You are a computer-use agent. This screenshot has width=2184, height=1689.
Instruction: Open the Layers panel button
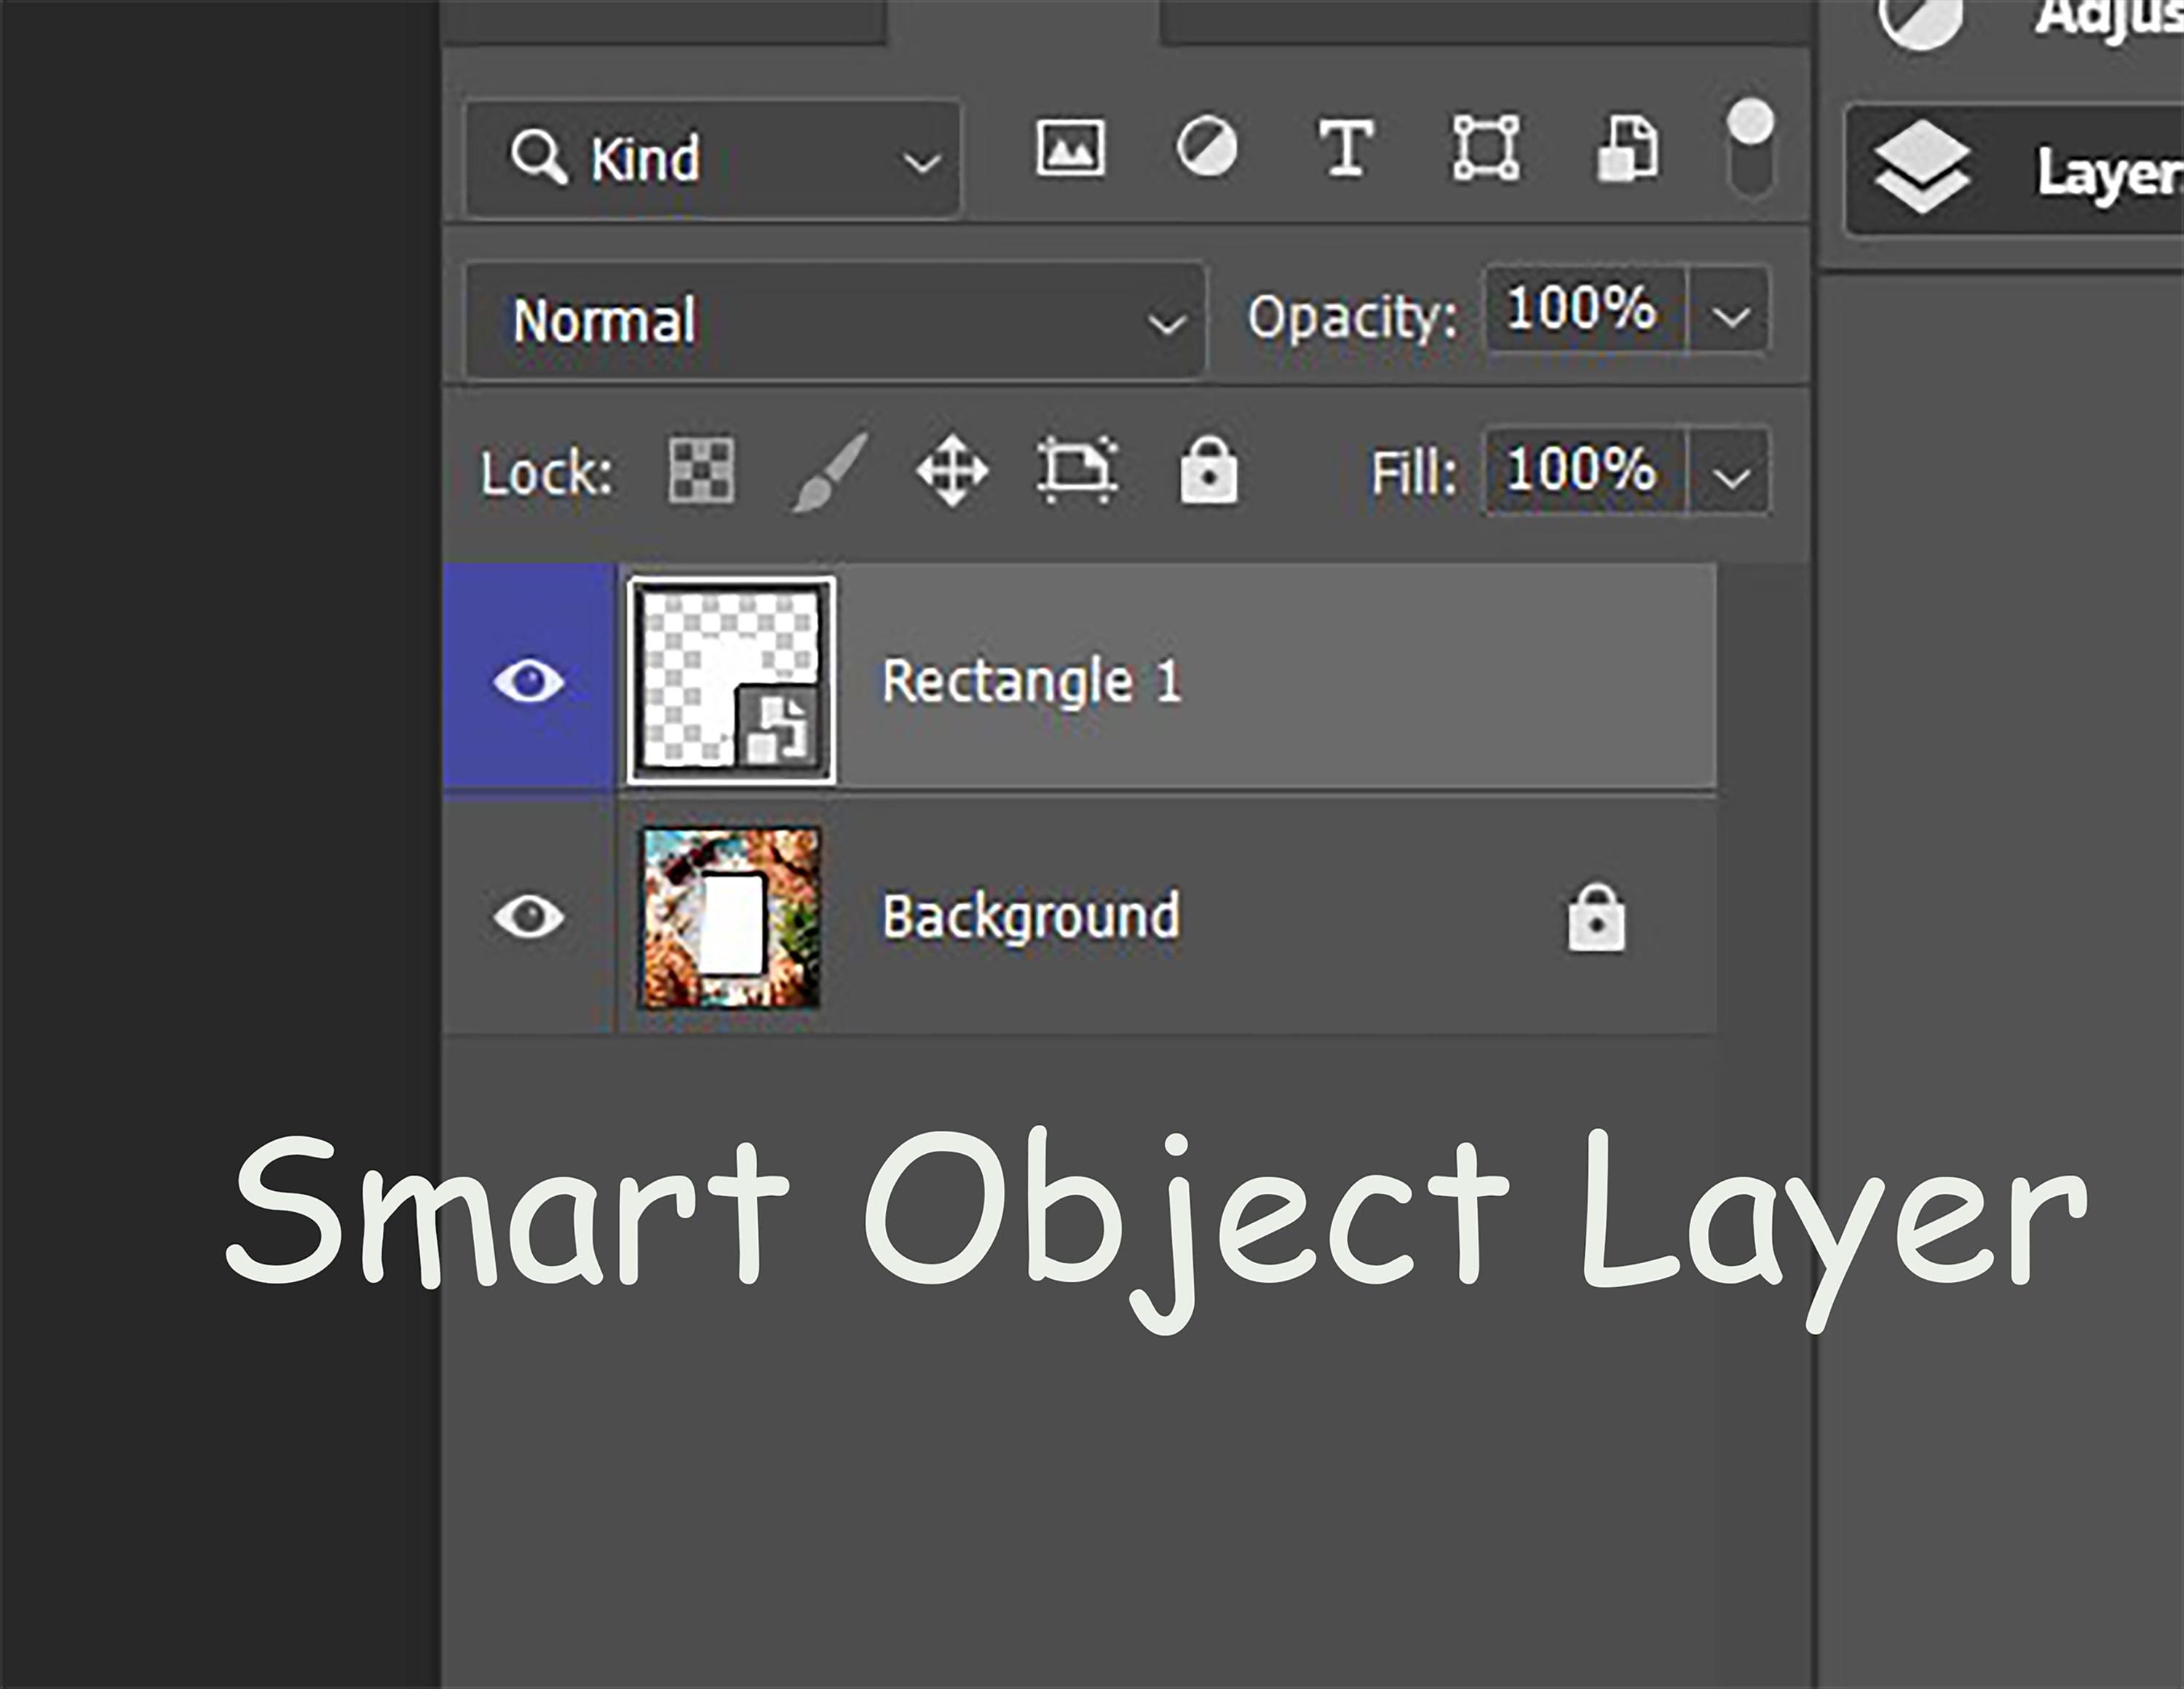tap(2015, 170)
